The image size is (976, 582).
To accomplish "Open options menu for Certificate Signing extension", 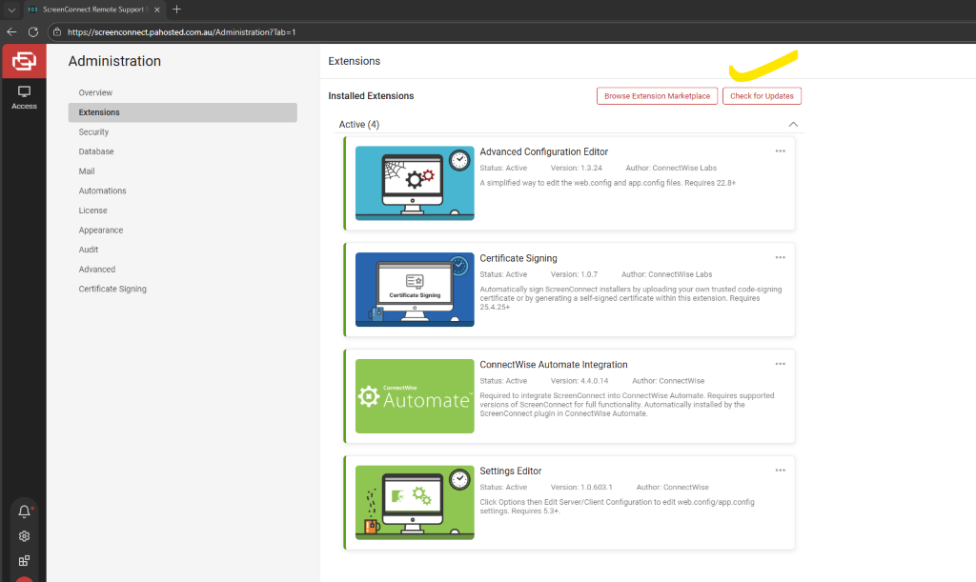I will tap(780, 257).
